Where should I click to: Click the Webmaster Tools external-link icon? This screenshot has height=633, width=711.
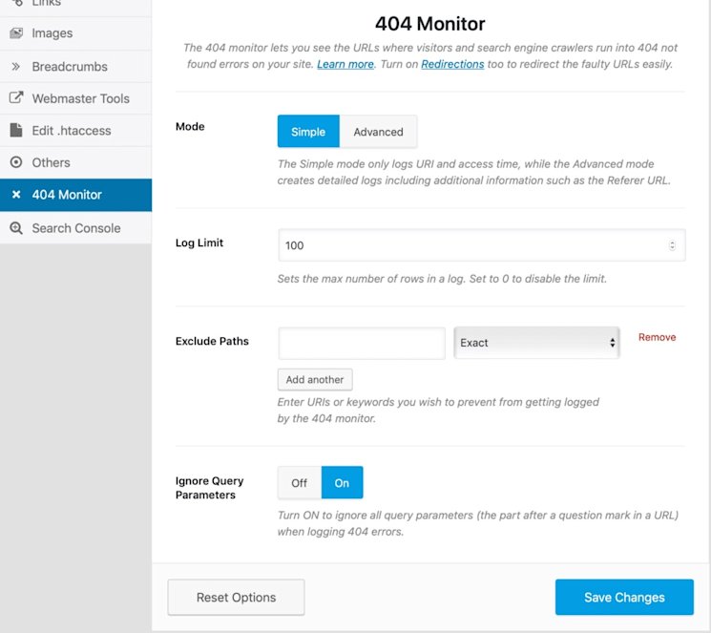click(16, 97)
